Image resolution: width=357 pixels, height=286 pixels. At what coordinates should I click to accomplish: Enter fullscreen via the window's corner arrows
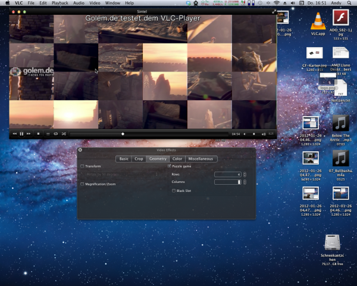[274, 11]
